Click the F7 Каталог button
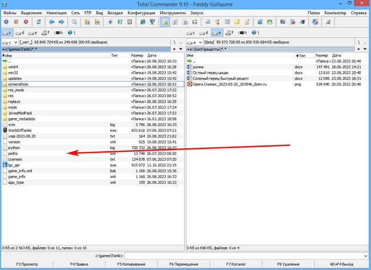 click(236, 264)
